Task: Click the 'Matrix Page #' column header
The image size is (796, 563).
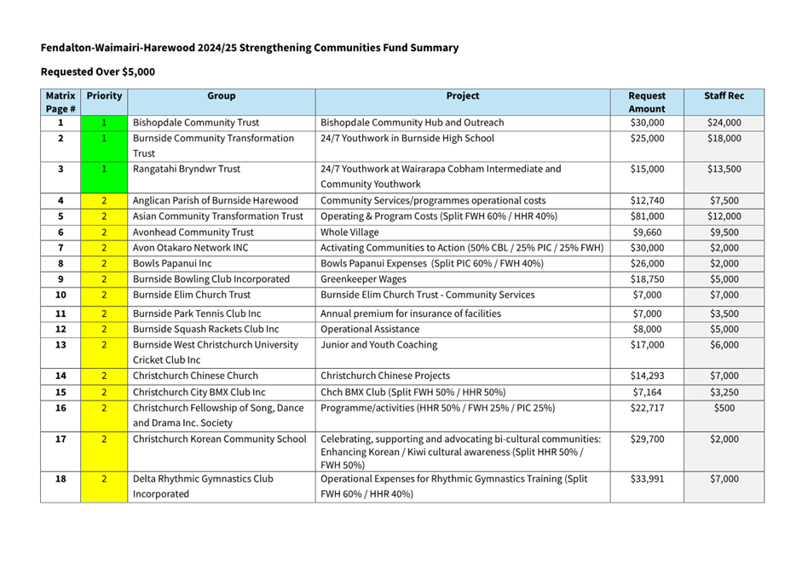Action: (x=61, y=102)
